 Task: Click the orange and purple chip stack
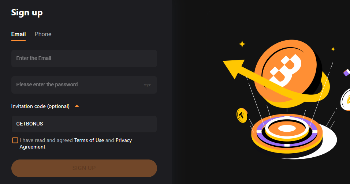(x=287, y=134)
